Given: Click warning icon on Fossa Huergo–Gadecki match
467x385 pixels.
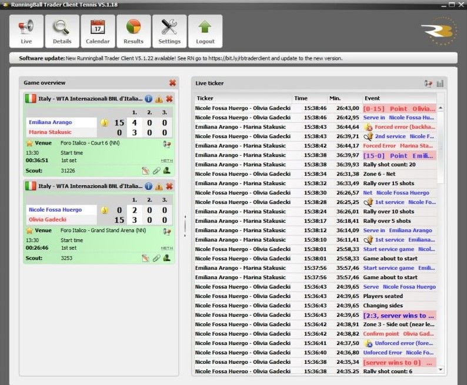Looking at the screenshot, I should [x=159, y=186].
